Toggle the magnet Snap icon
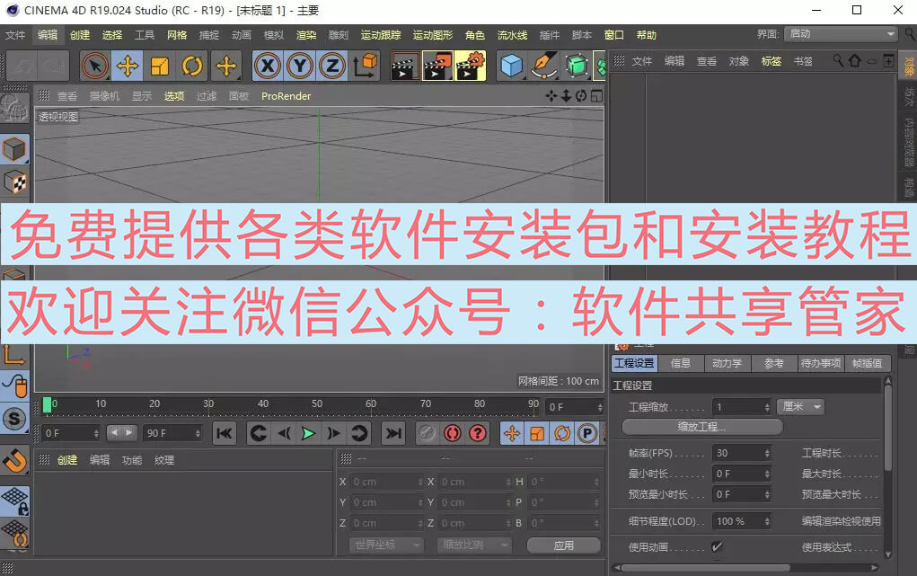The height and width of the screenshot is (576, 917). [14, 460]
